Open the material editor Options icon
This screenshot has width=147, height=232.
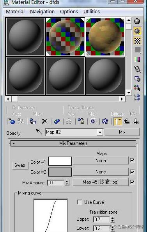[137, 79]
